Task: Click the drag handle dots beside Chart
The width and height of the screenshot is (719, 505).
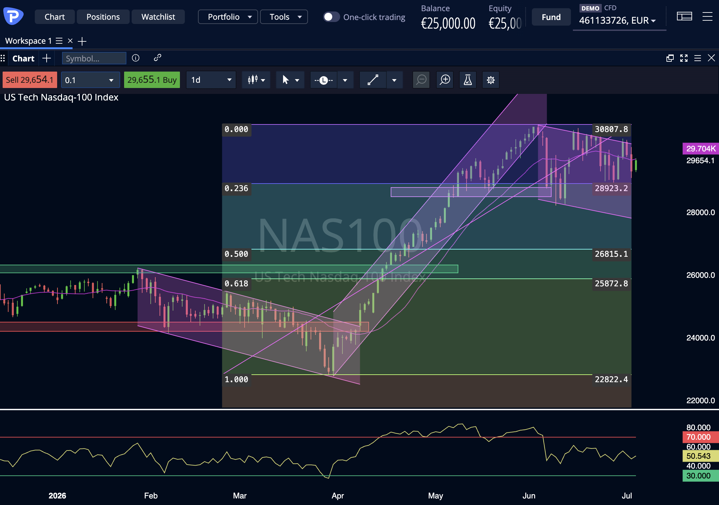Action: point(3,58)
